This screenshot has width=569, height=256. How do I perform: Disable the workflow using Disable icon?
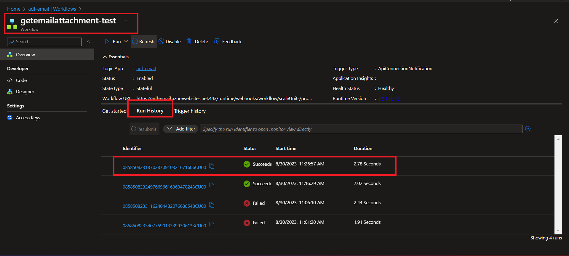click(x=162, y=41)
